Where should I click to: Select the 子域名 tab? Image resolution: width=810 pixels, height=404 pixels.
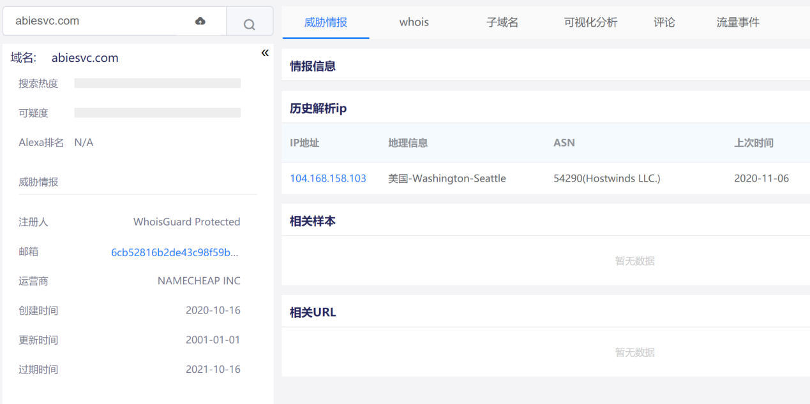tap(502, 22)
